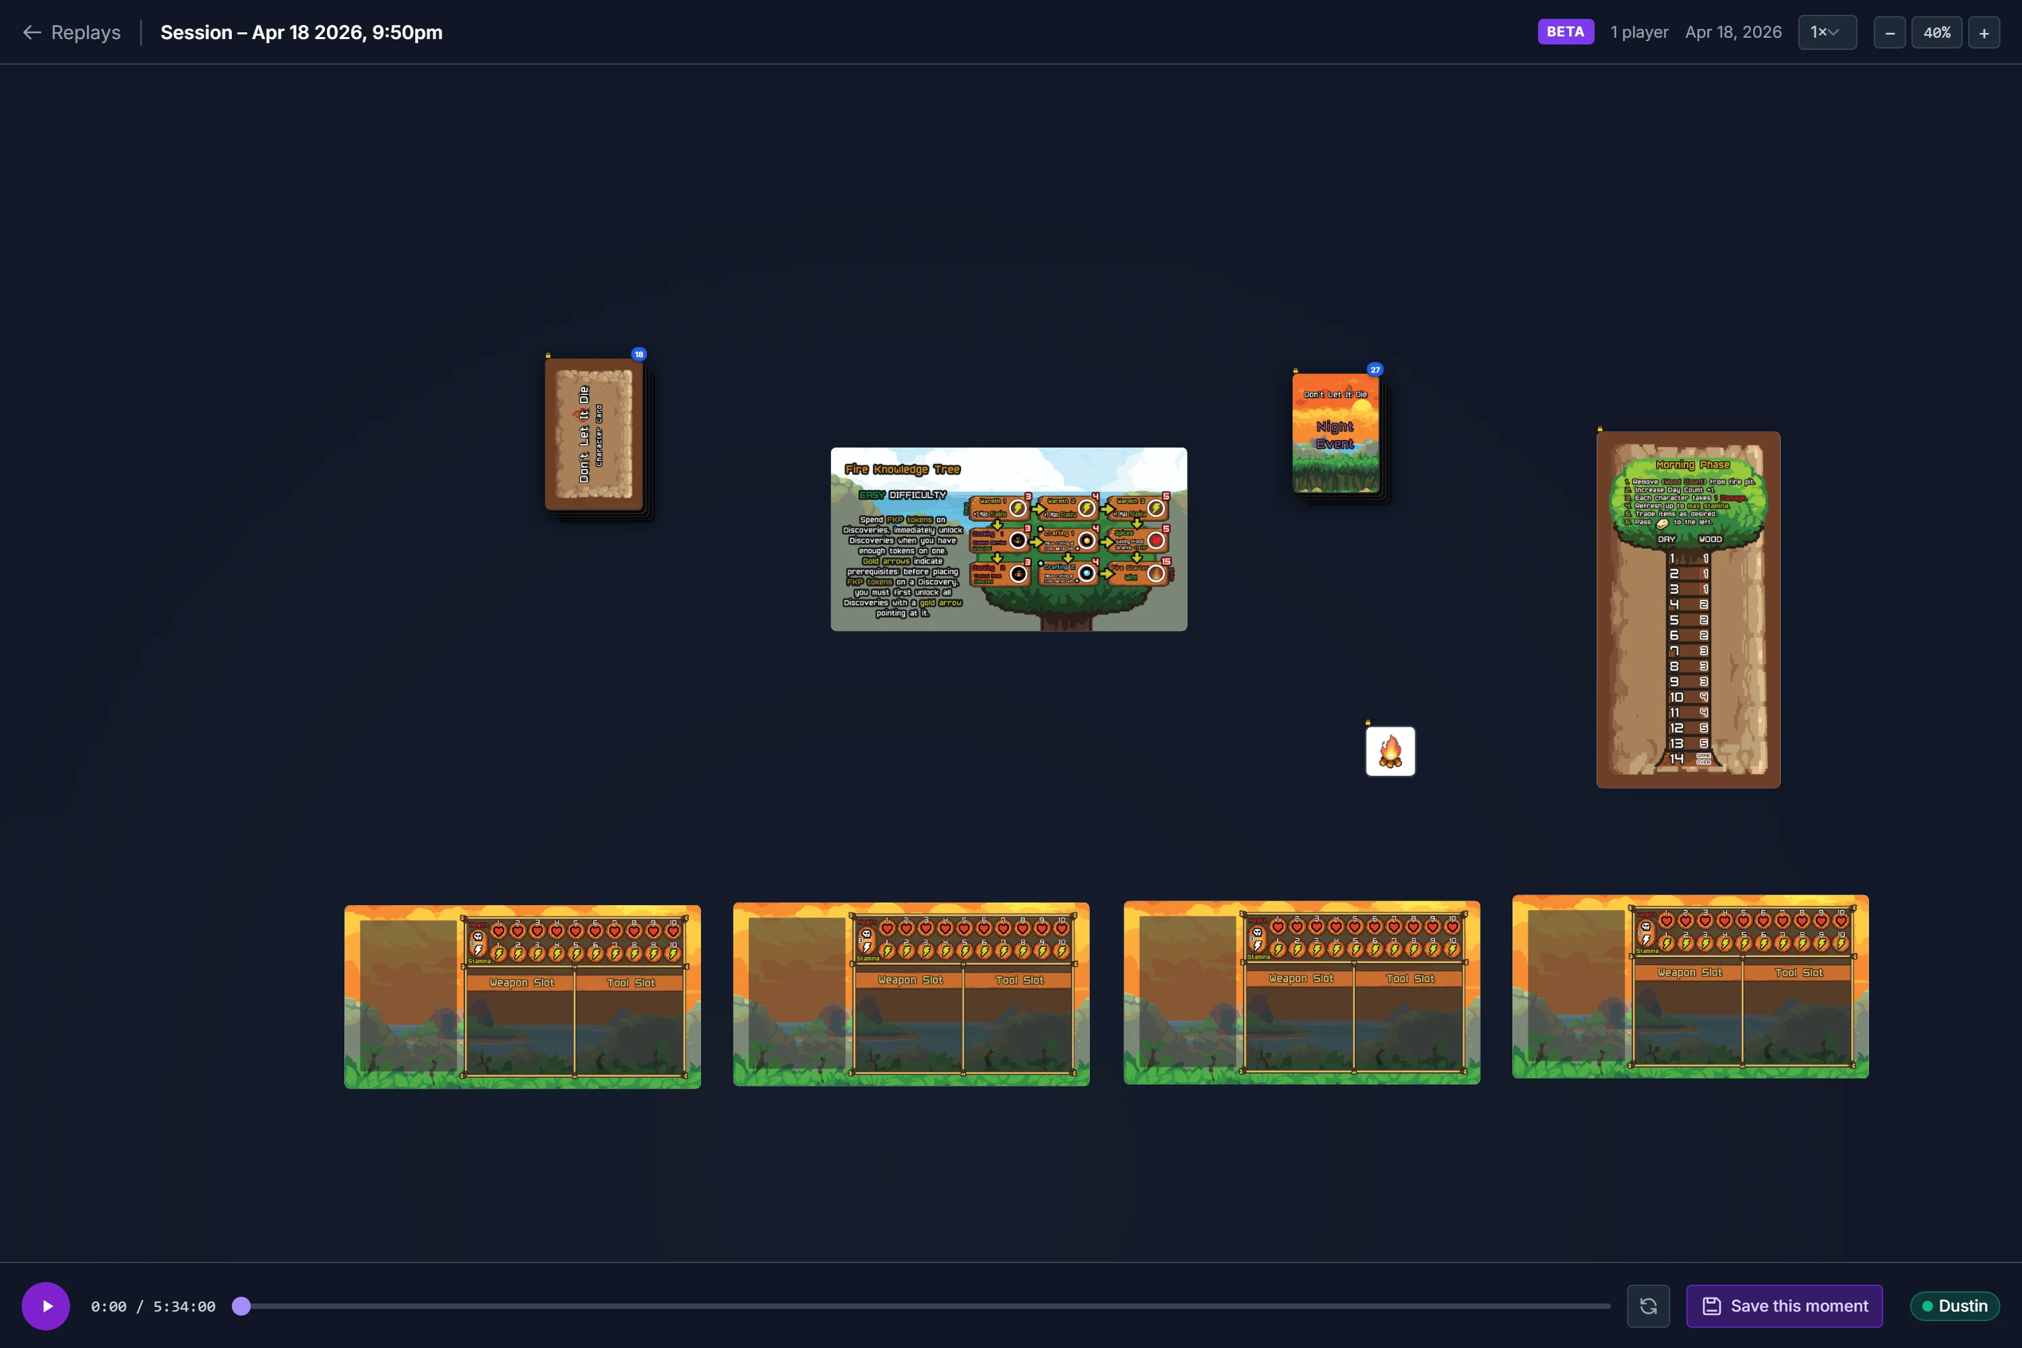The height and width of the screenshot is (1348, 2022).
Task: Click the Morning Phase heading
Action: coord(1692,464)
